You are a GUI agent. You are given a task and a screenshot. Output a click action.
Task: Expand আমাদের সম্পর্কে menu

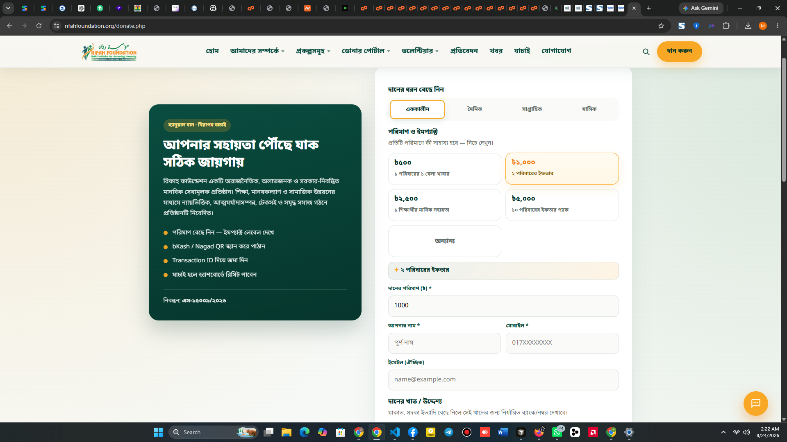click(x=257, y=51)
